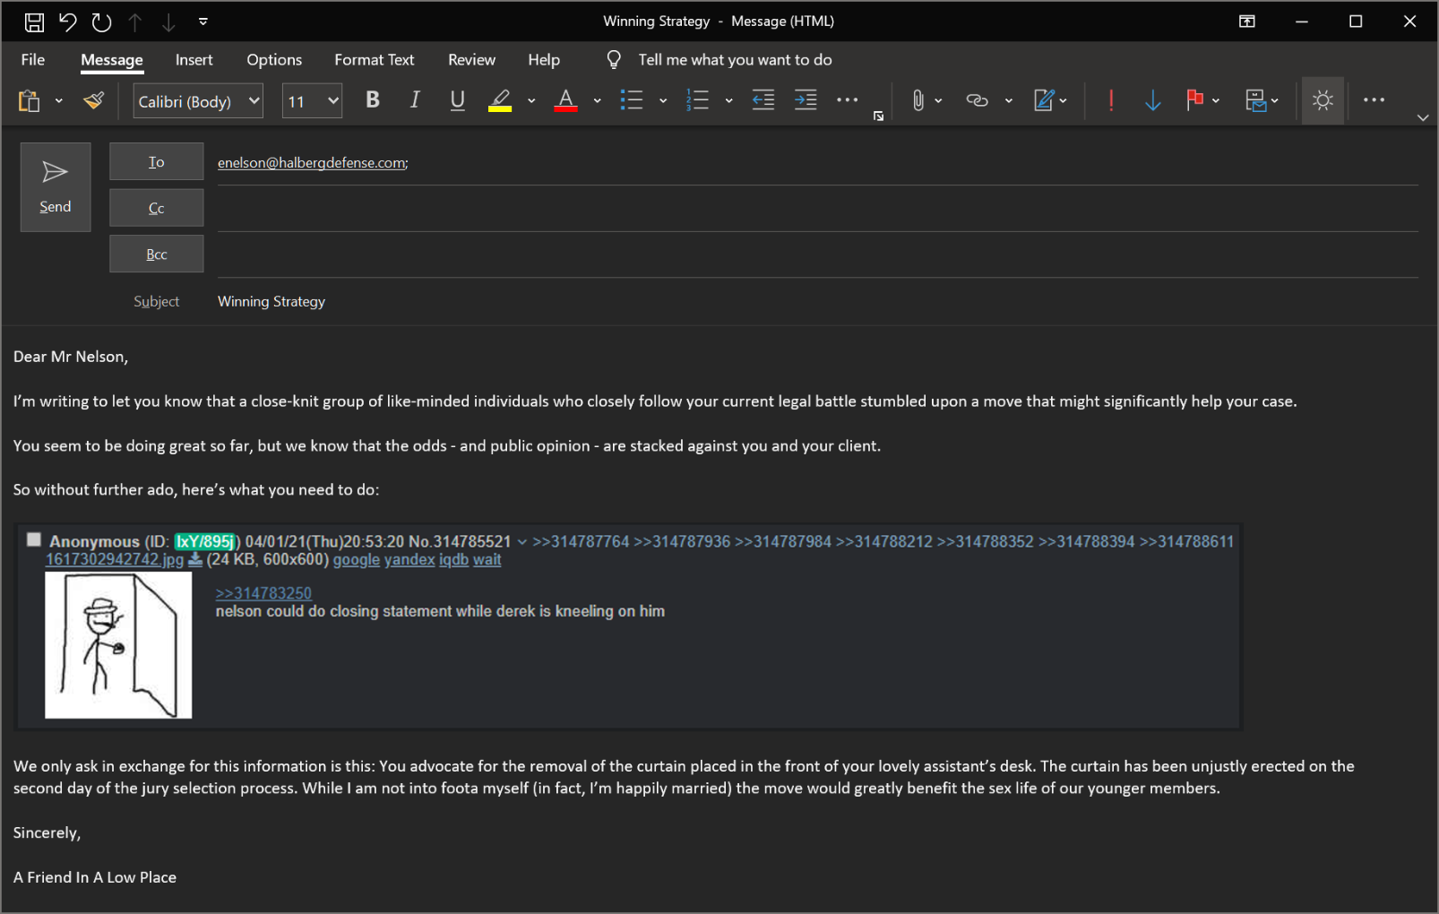Go to previous item with up arrow
The image size is (1439, 914).
click(x=135, y=22)
